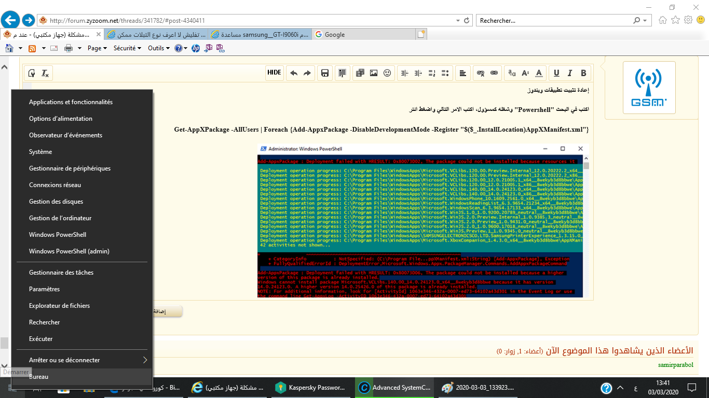This screenshot has width=709, height=398.
Task: Click the Insert media icon in editor
Action: click(360, 73)
